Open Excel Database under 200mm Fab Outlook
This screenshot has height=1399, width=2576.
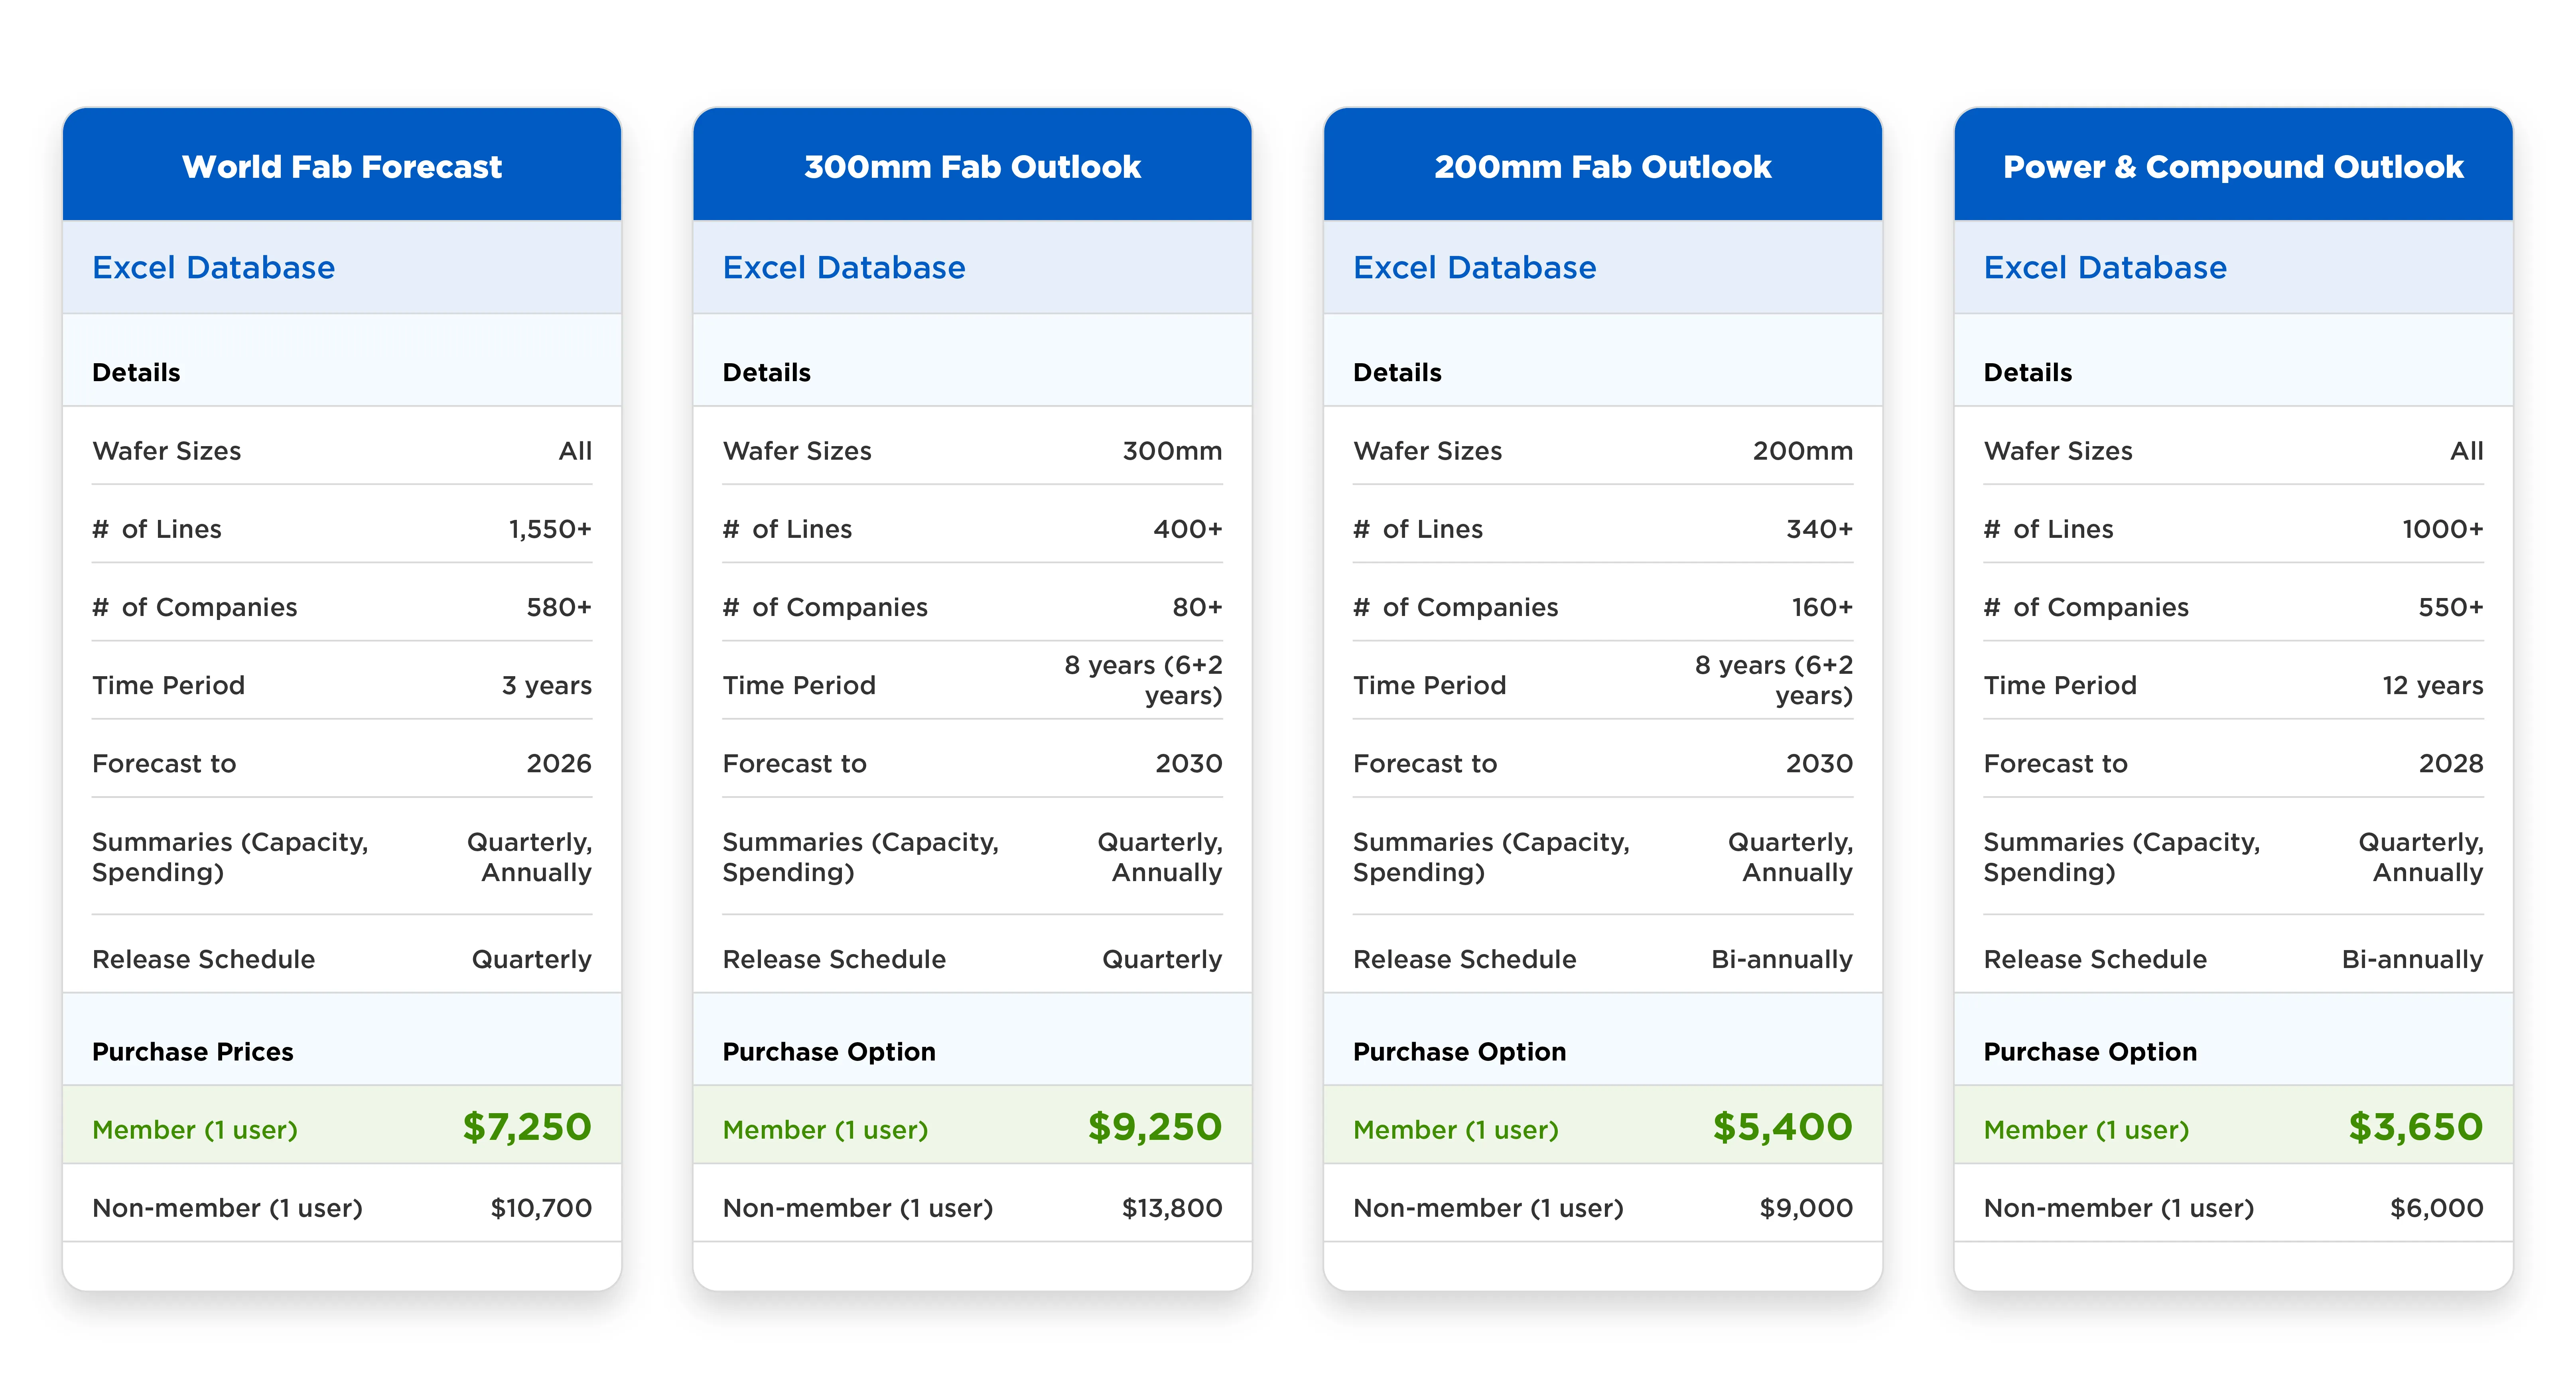point(1475,267)
